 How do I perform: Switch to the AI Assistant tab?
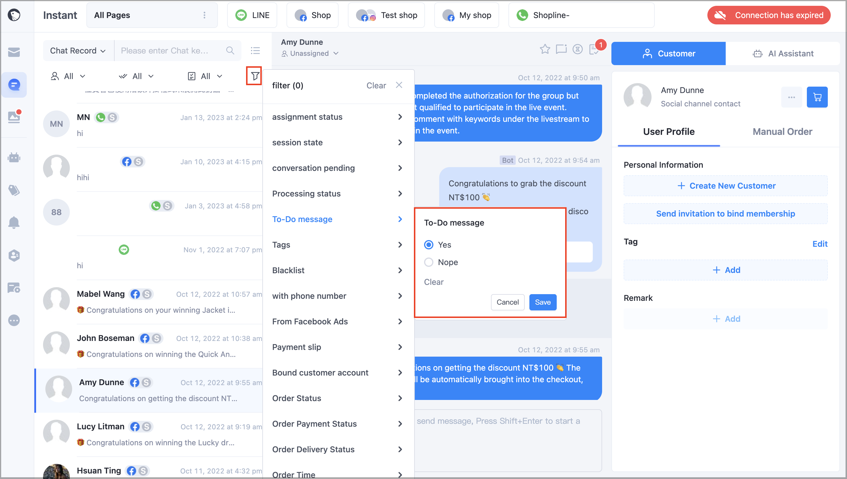[x=783, y=53]
